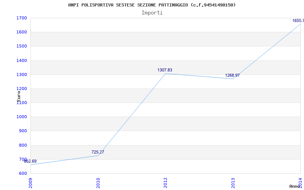Image resolution: width=304 pixels, height=190 pixels.
Task: Click the 1500 y-axis value
Action: coord(22,46)
